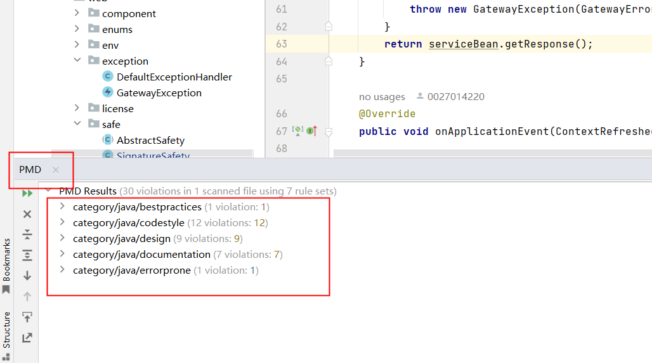Expand category/java/design violations
This screenshot has height=363, width=652.
pos(62,238)
